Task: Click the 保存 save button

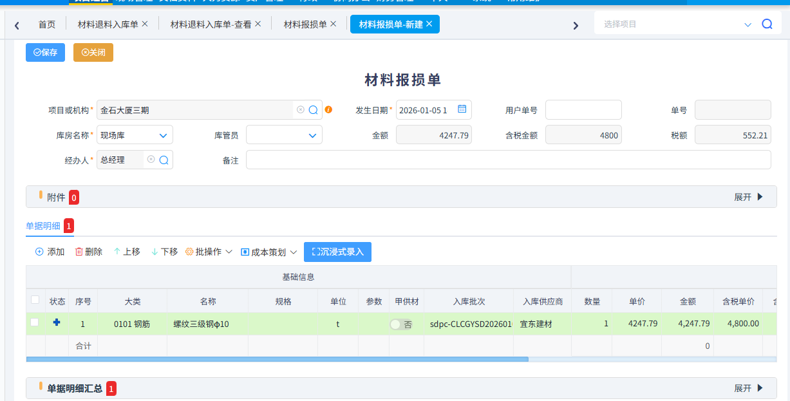Action: tap(45, 52)
